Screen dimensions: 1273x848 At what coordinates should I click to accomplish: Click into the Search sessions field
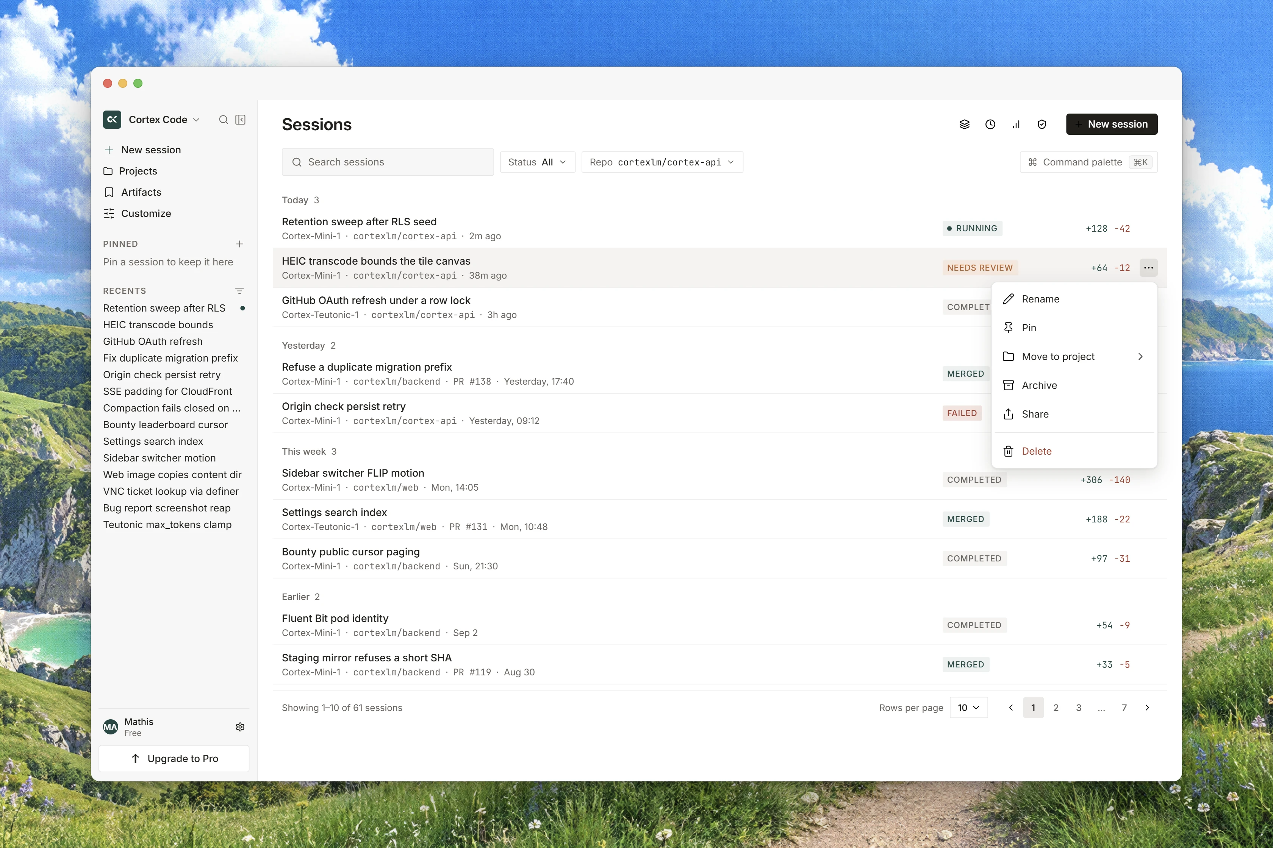388,162
